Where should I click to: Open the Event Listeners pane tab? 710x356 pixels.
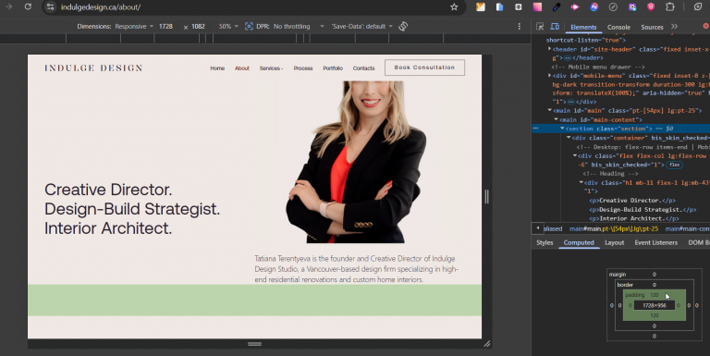click(x=655, y=243)
